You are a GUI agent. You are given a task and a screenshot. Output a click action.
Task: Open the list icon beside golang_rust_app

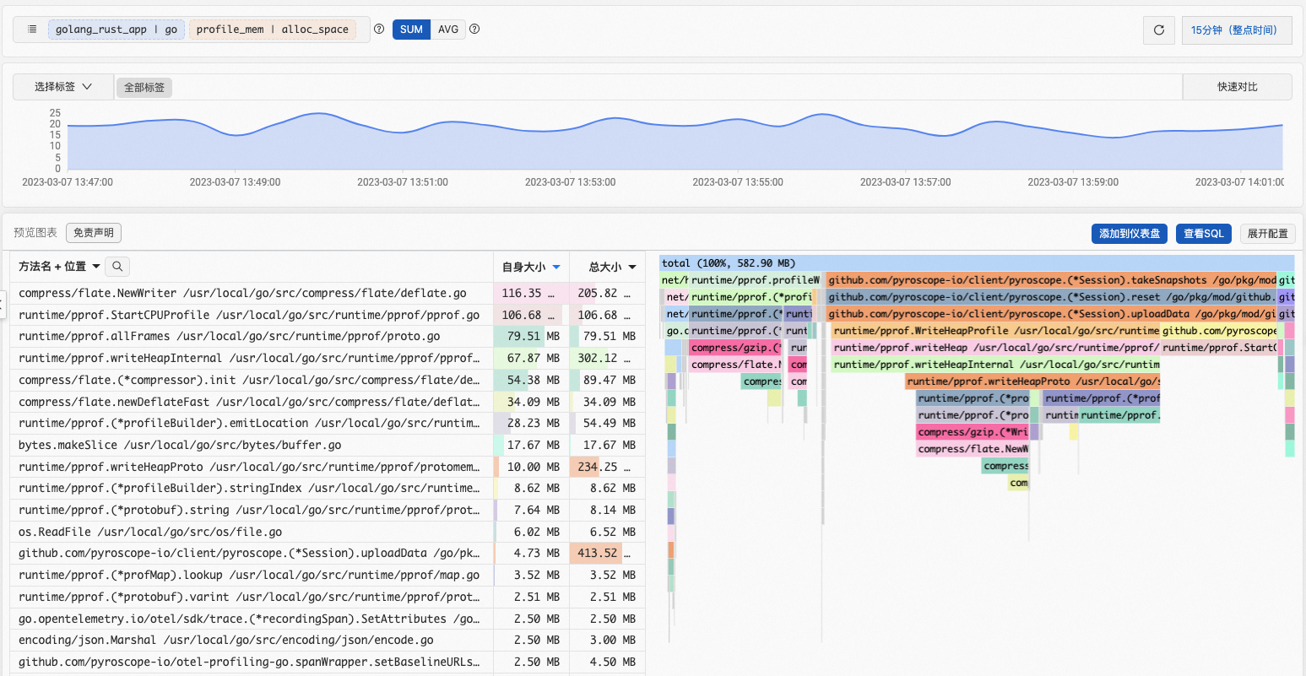[x=32, y=30]
